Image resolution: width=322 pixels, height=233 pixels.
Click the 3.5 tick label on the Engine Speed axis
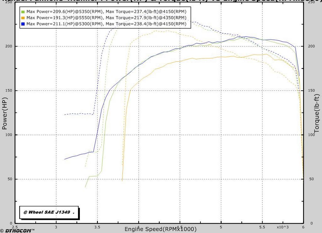tap(97, 227)
